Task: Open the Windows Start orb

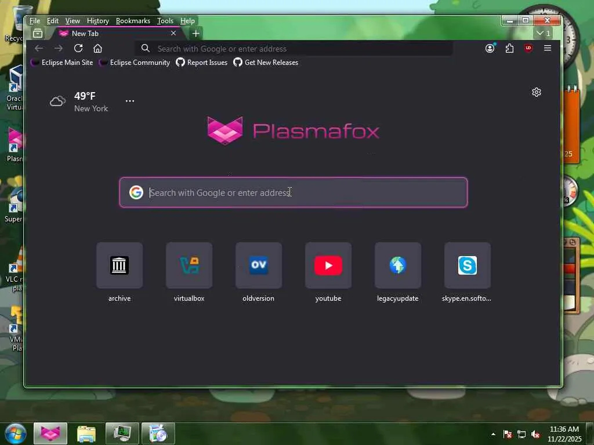Action: pos(16,433)
